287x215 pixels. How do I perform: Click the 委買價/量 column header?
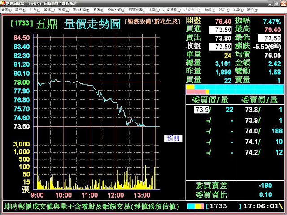click(x=210, y=100)
